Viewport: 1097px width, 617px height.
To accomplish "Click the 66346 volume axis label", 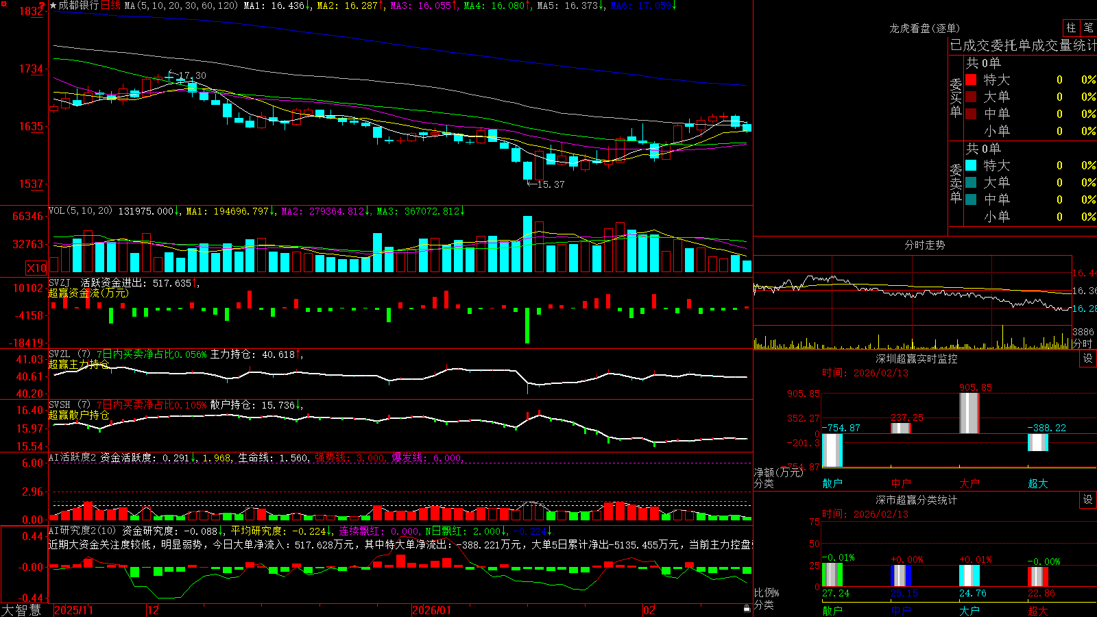I will tap(28, 217).
